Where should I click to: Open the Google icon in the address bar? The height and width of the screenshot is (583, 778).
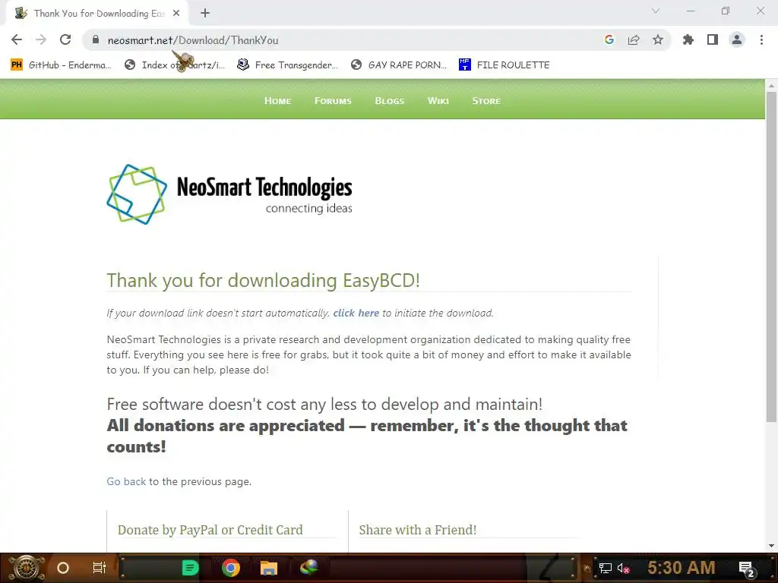tap(609, 39)
